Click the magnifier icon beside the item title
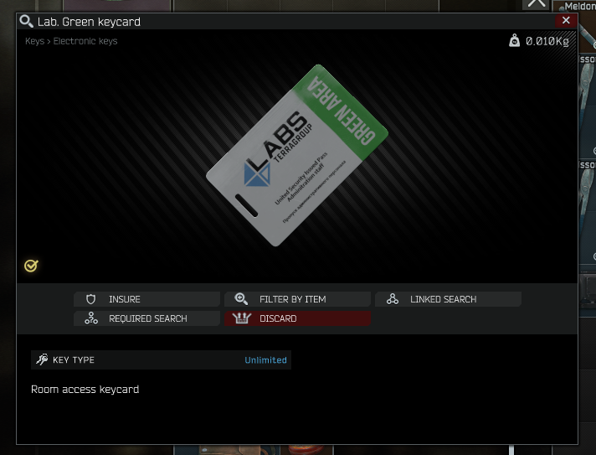Image resolution: width=596 pixels, height=455 pixels. point(26,21)
